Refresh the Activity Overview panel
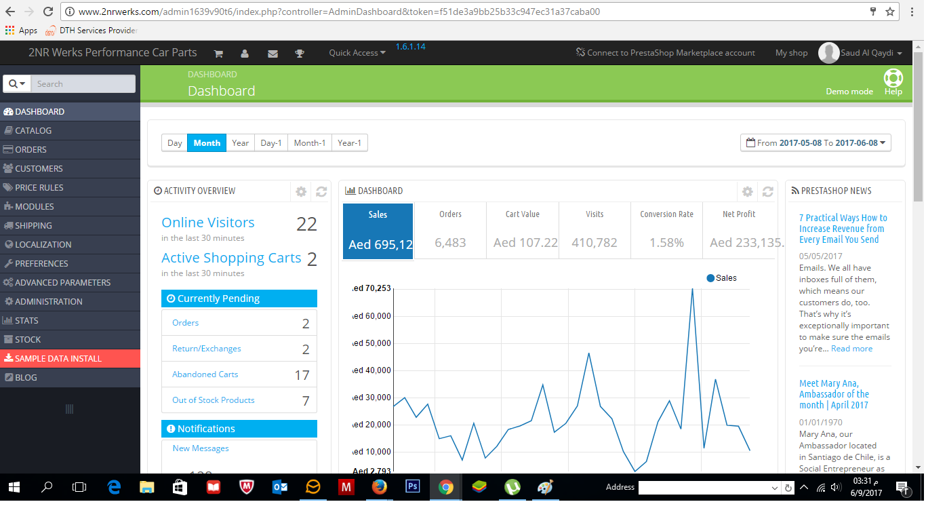The image size is (926, 521). [321, 192]
